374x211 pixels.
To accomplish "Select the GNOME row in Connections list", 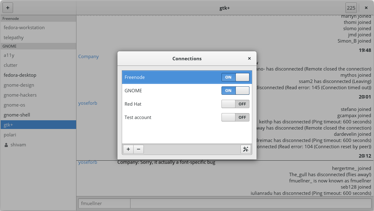I will click(187, 90).
